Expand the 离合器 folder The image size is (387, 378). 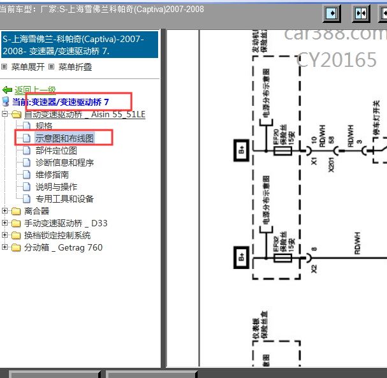pyautogui.click(x=4, y=211)
